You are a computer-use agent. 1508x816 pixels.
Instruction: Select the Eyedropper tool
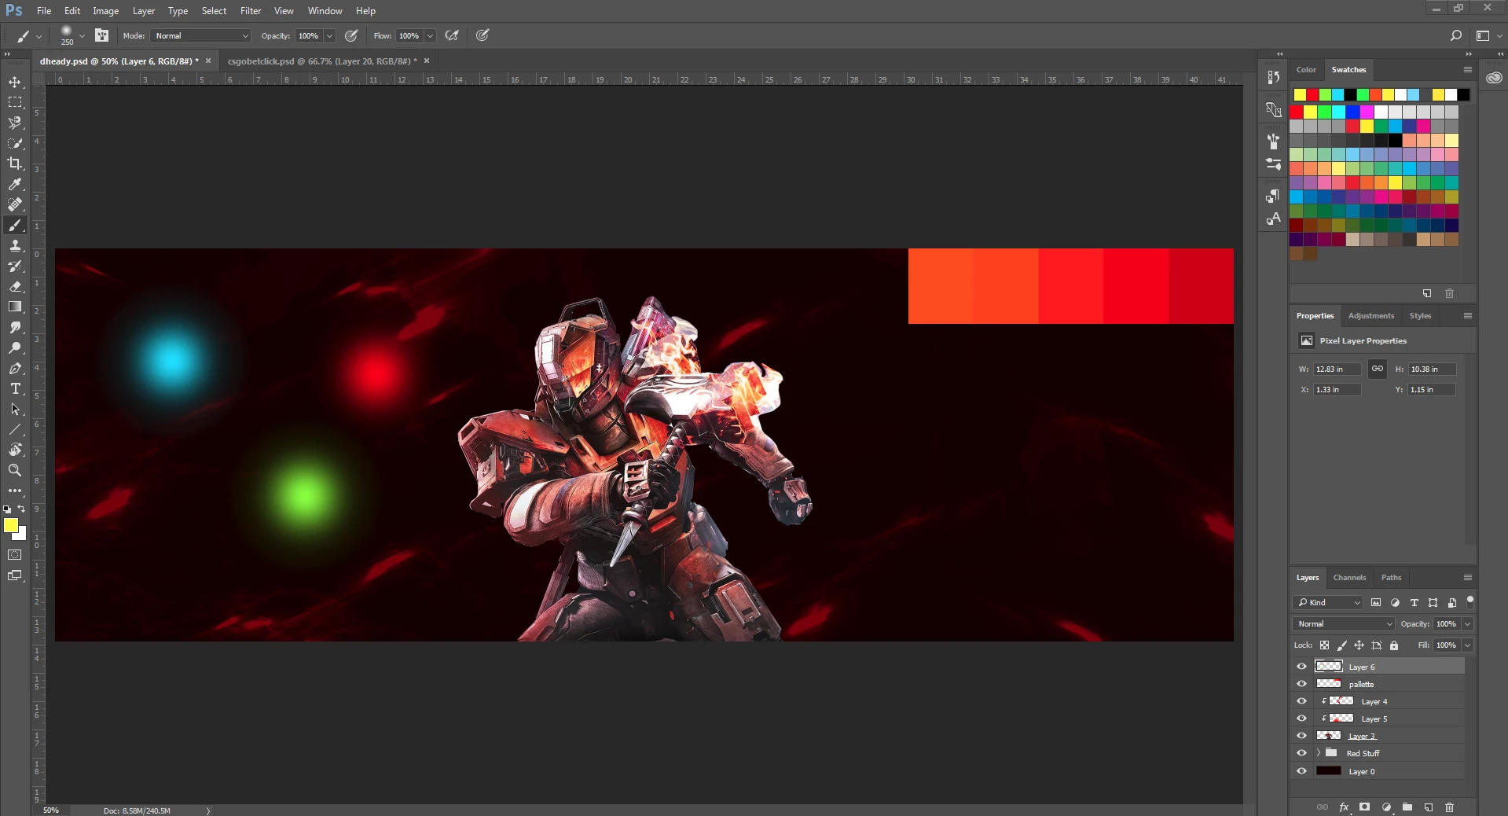(15, 184)
